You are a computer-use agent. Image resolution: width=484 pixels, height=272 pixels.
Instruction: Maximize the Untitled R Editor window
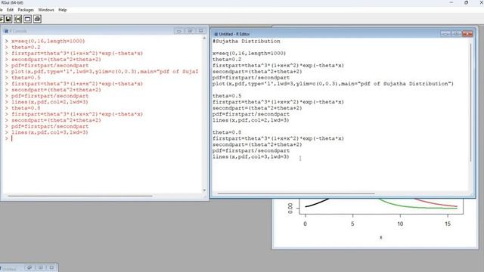456,33
